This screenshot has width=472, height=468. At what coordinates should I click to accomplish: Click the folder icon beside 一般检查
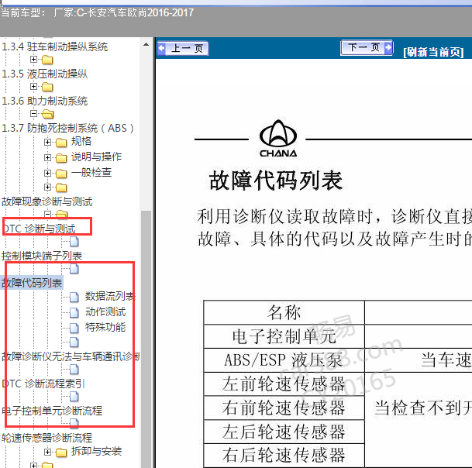[61, 174]
